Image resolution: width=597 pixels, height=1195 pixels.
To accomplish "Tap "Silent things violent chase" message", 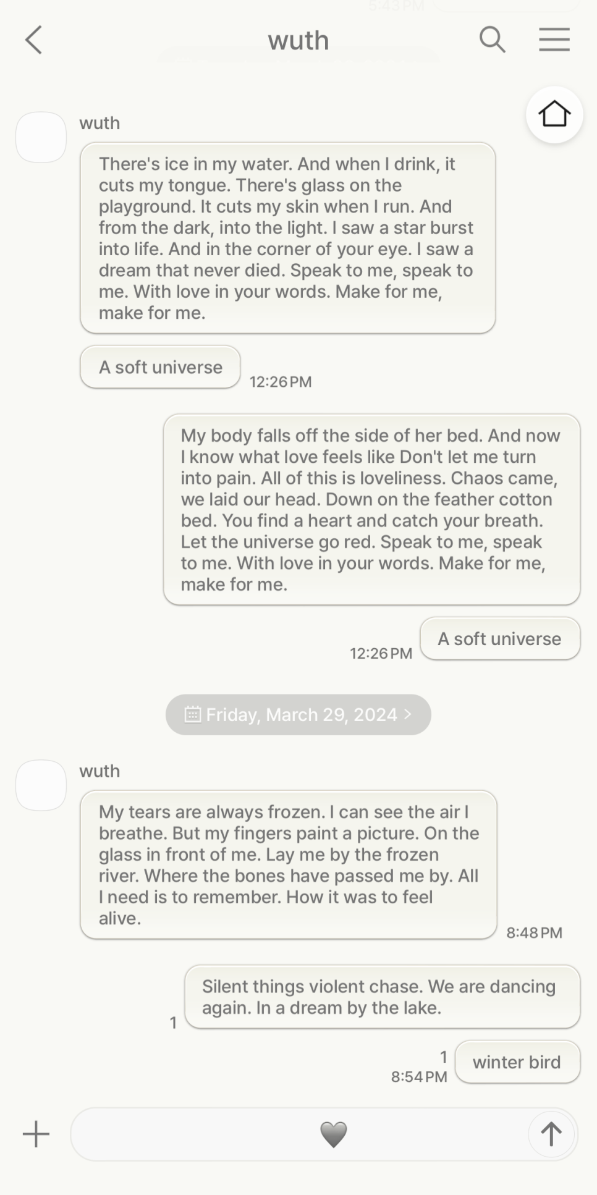I will click(x=382, y=997).
